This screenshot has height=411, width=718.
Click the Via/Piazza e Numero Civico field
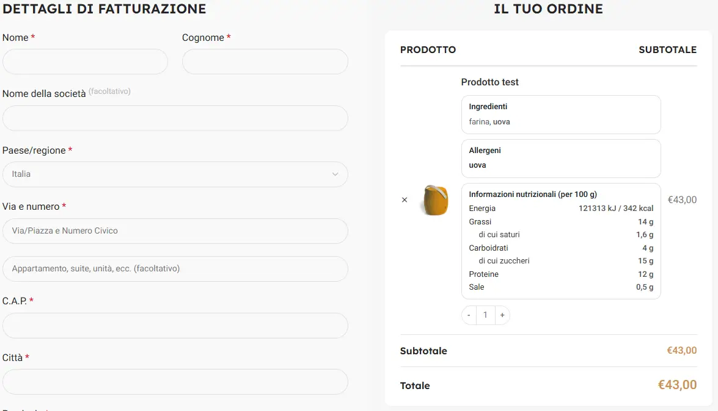(x=175, y=231)
